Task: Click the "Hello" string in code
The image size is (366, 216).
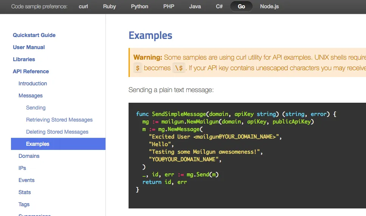Action: click(160, 144)
